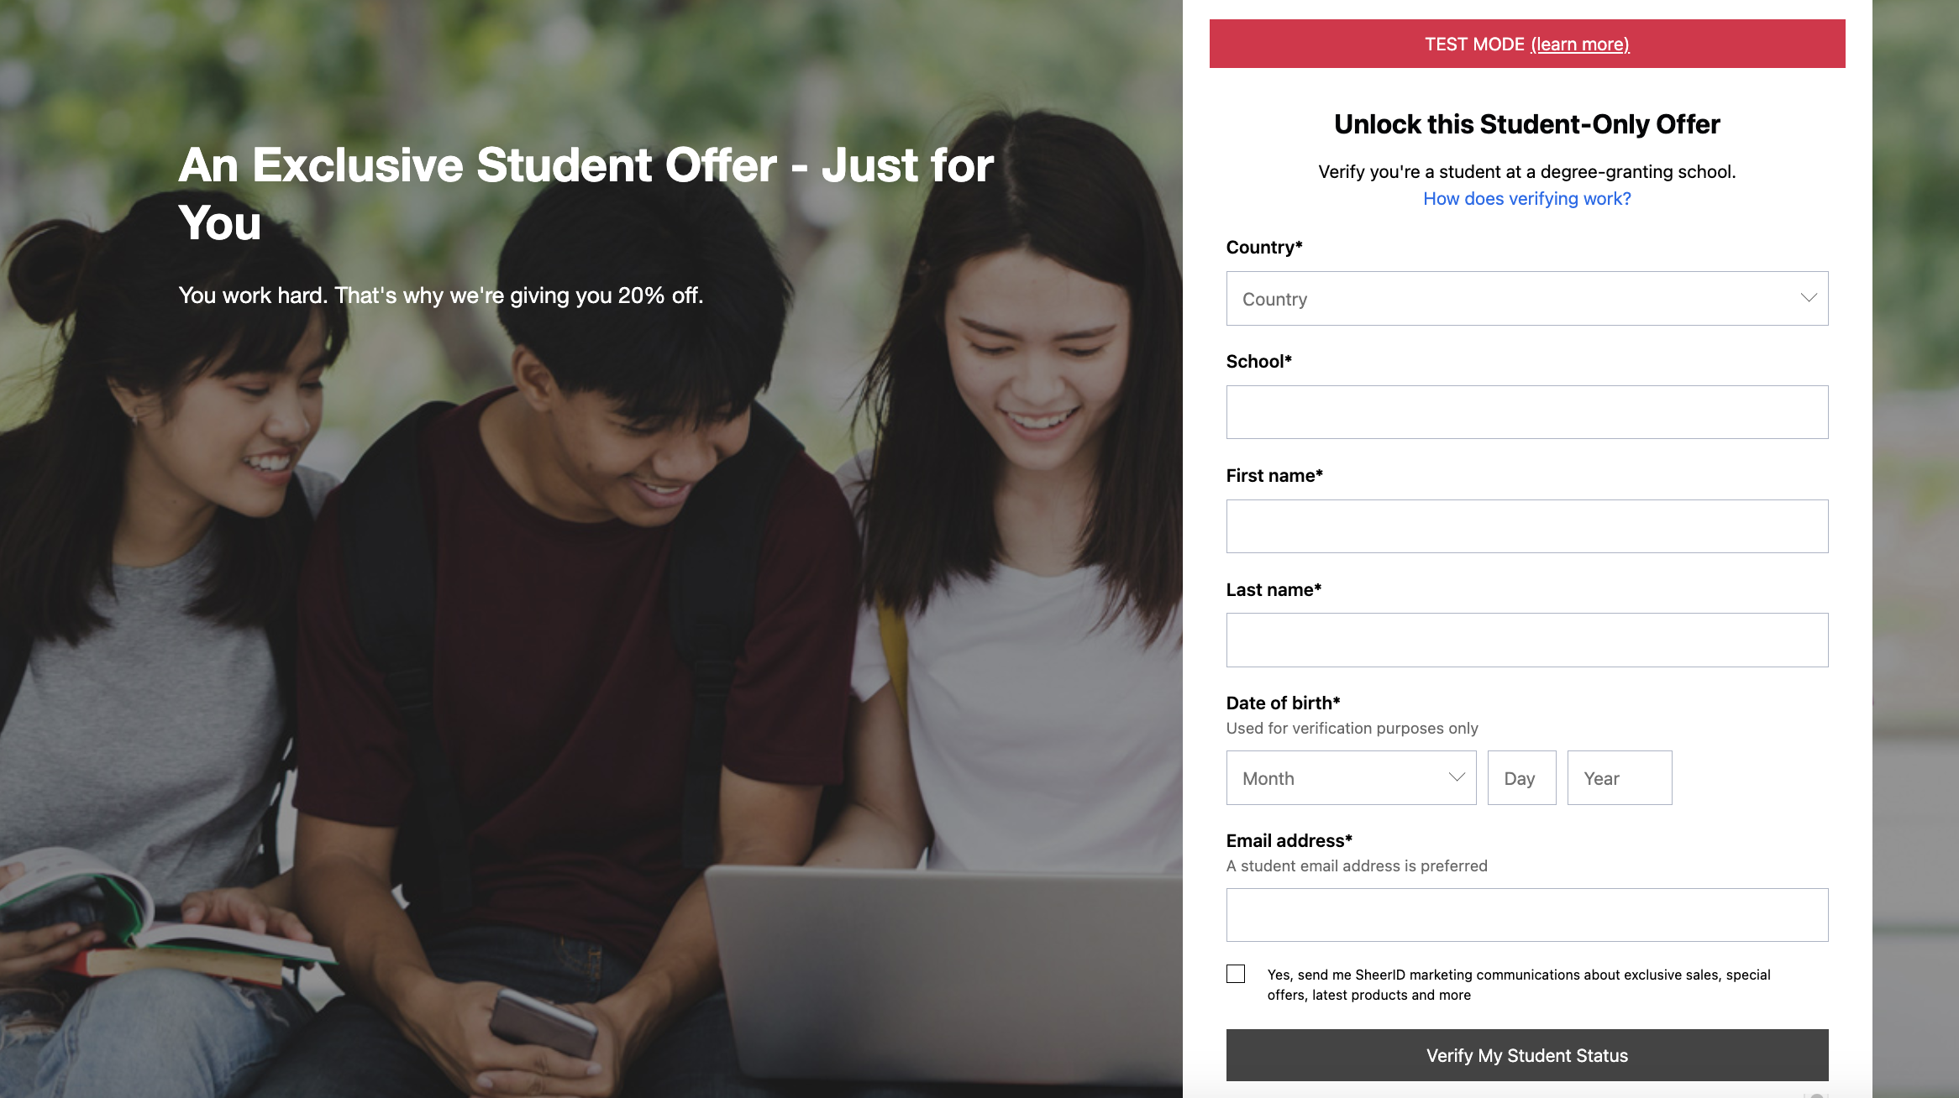Image resolution: width=1959 pixels, height=1098 pixels.
Task: Click 'learn more' in TEST MODE banner
Action: (x=1579, y=43)
